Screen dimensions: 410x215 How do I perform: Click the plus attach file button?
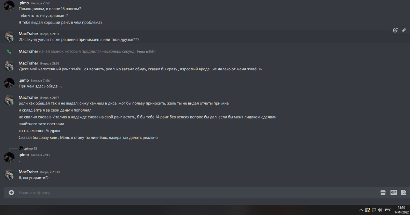(11, 192)
